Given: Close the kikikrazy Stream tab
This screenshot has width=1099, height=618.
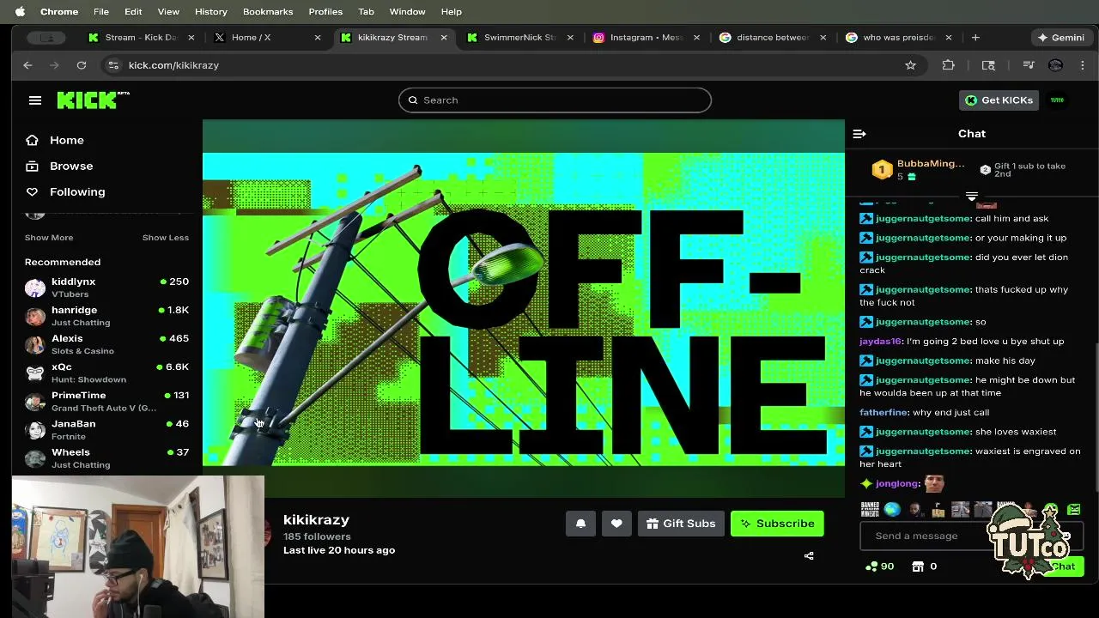Looking at the screenshot, I should 444,38.
